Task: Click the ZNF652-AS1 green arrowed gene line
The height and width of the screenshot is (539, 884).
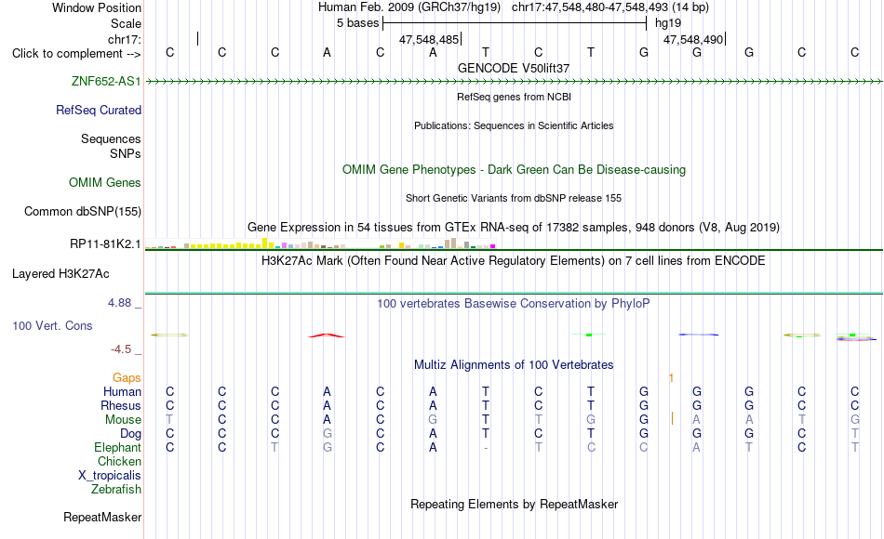Action: 514,82
